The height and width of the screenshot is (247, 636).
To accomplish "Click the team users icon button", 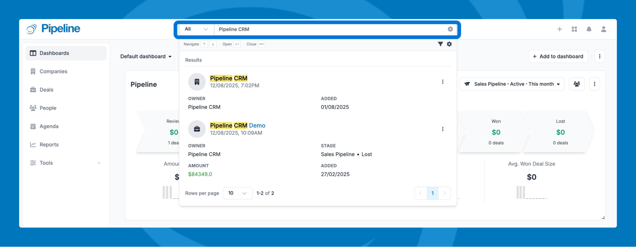I will click(x=577, y=84).
